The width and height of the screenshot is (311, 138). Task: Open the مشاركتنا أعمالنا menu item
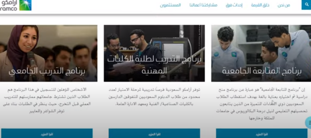[203, 5]
